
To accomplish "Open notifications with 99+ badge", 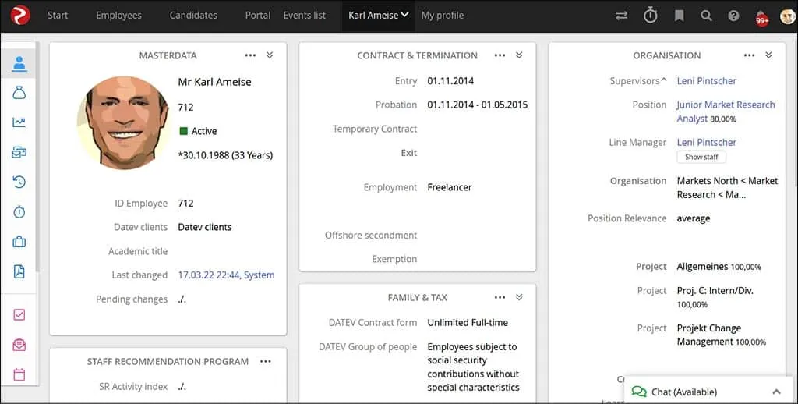I will point(761,17).
